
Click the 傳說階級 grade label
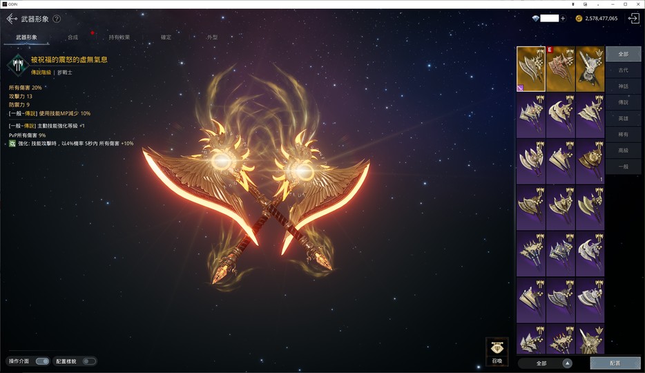41,73
